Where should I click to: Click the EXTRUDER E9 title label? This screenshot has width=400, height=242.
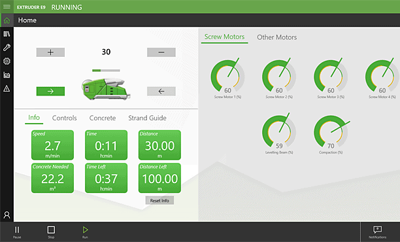[x=31, y=7]
